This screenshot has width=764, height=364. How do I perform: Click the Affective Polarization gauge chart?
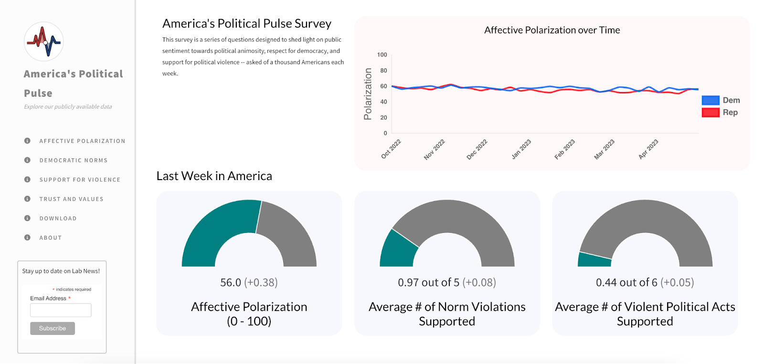pyautogui.click(x=249, y=233)
